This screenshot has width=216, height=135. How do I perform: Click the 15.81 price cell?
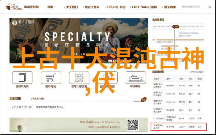[x=181, y=118]
